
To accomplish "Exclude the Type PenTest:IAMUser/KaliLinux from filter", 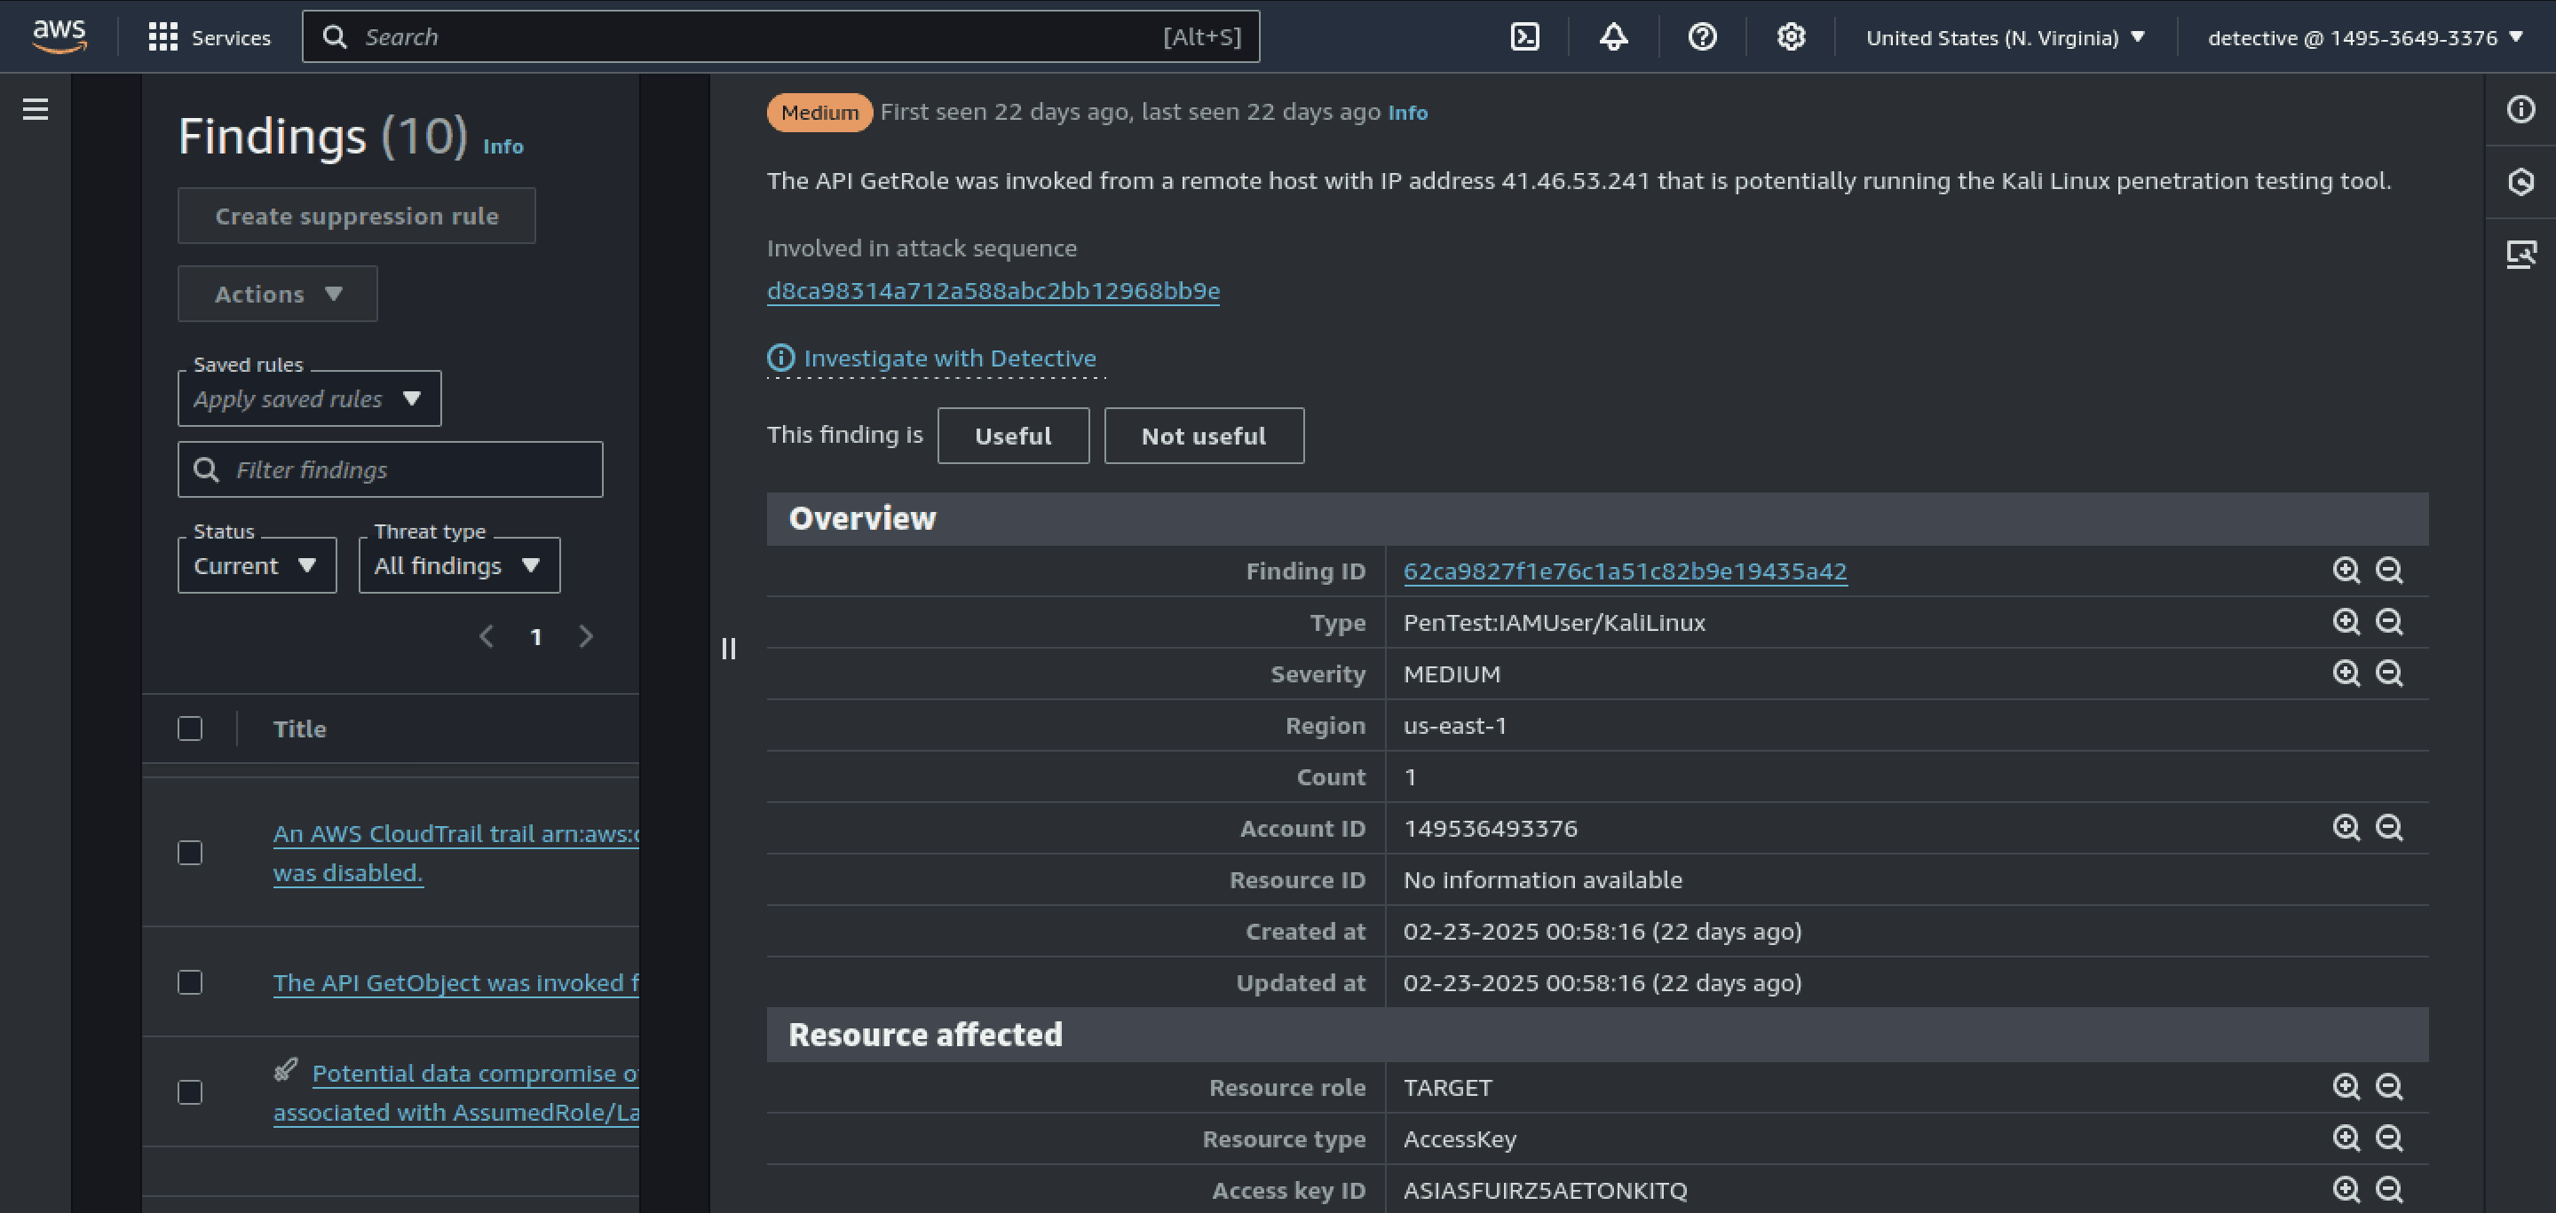I will coord(2388,622).
